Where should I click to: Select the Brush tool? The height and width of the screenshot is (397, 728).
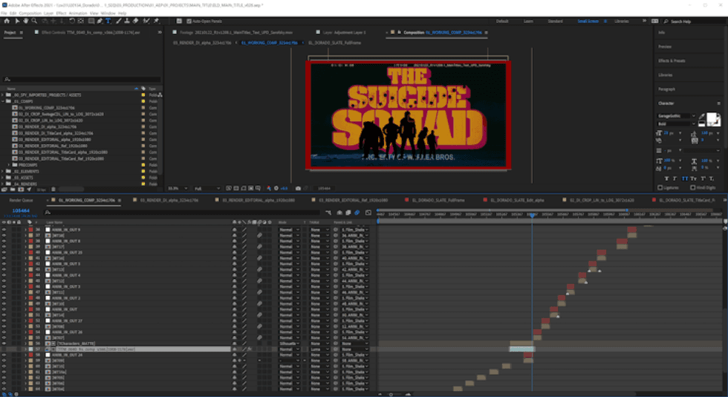[118, 21]
